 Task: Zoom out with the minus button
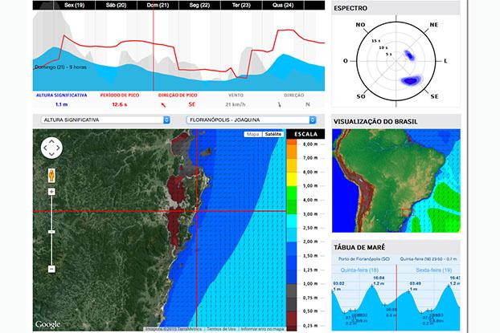tap(51, 269)
